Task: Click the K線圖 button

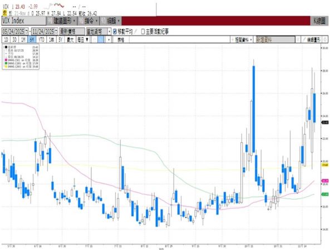Action: [319, 21]
